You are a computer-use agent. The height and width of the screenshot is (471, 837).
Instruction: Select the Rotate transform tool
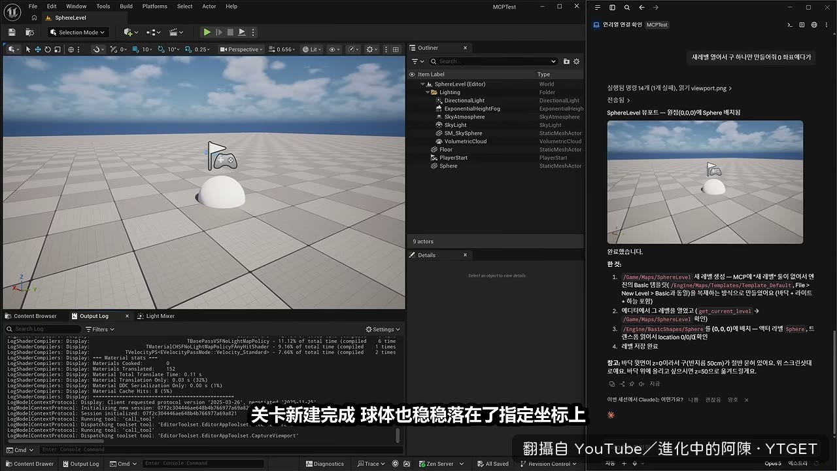pos(48,49)
